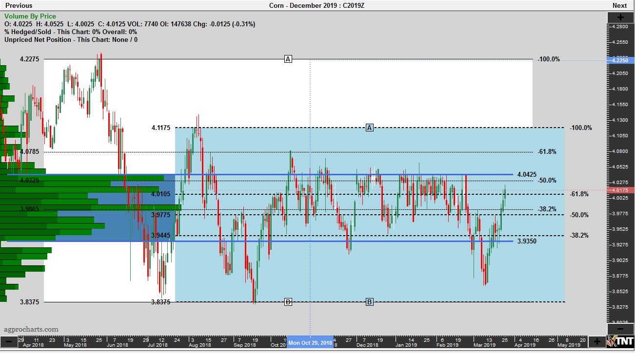Screen dimensions: 635x353
Task: Click the 4.0105 level label
Action: pos(160,194)
